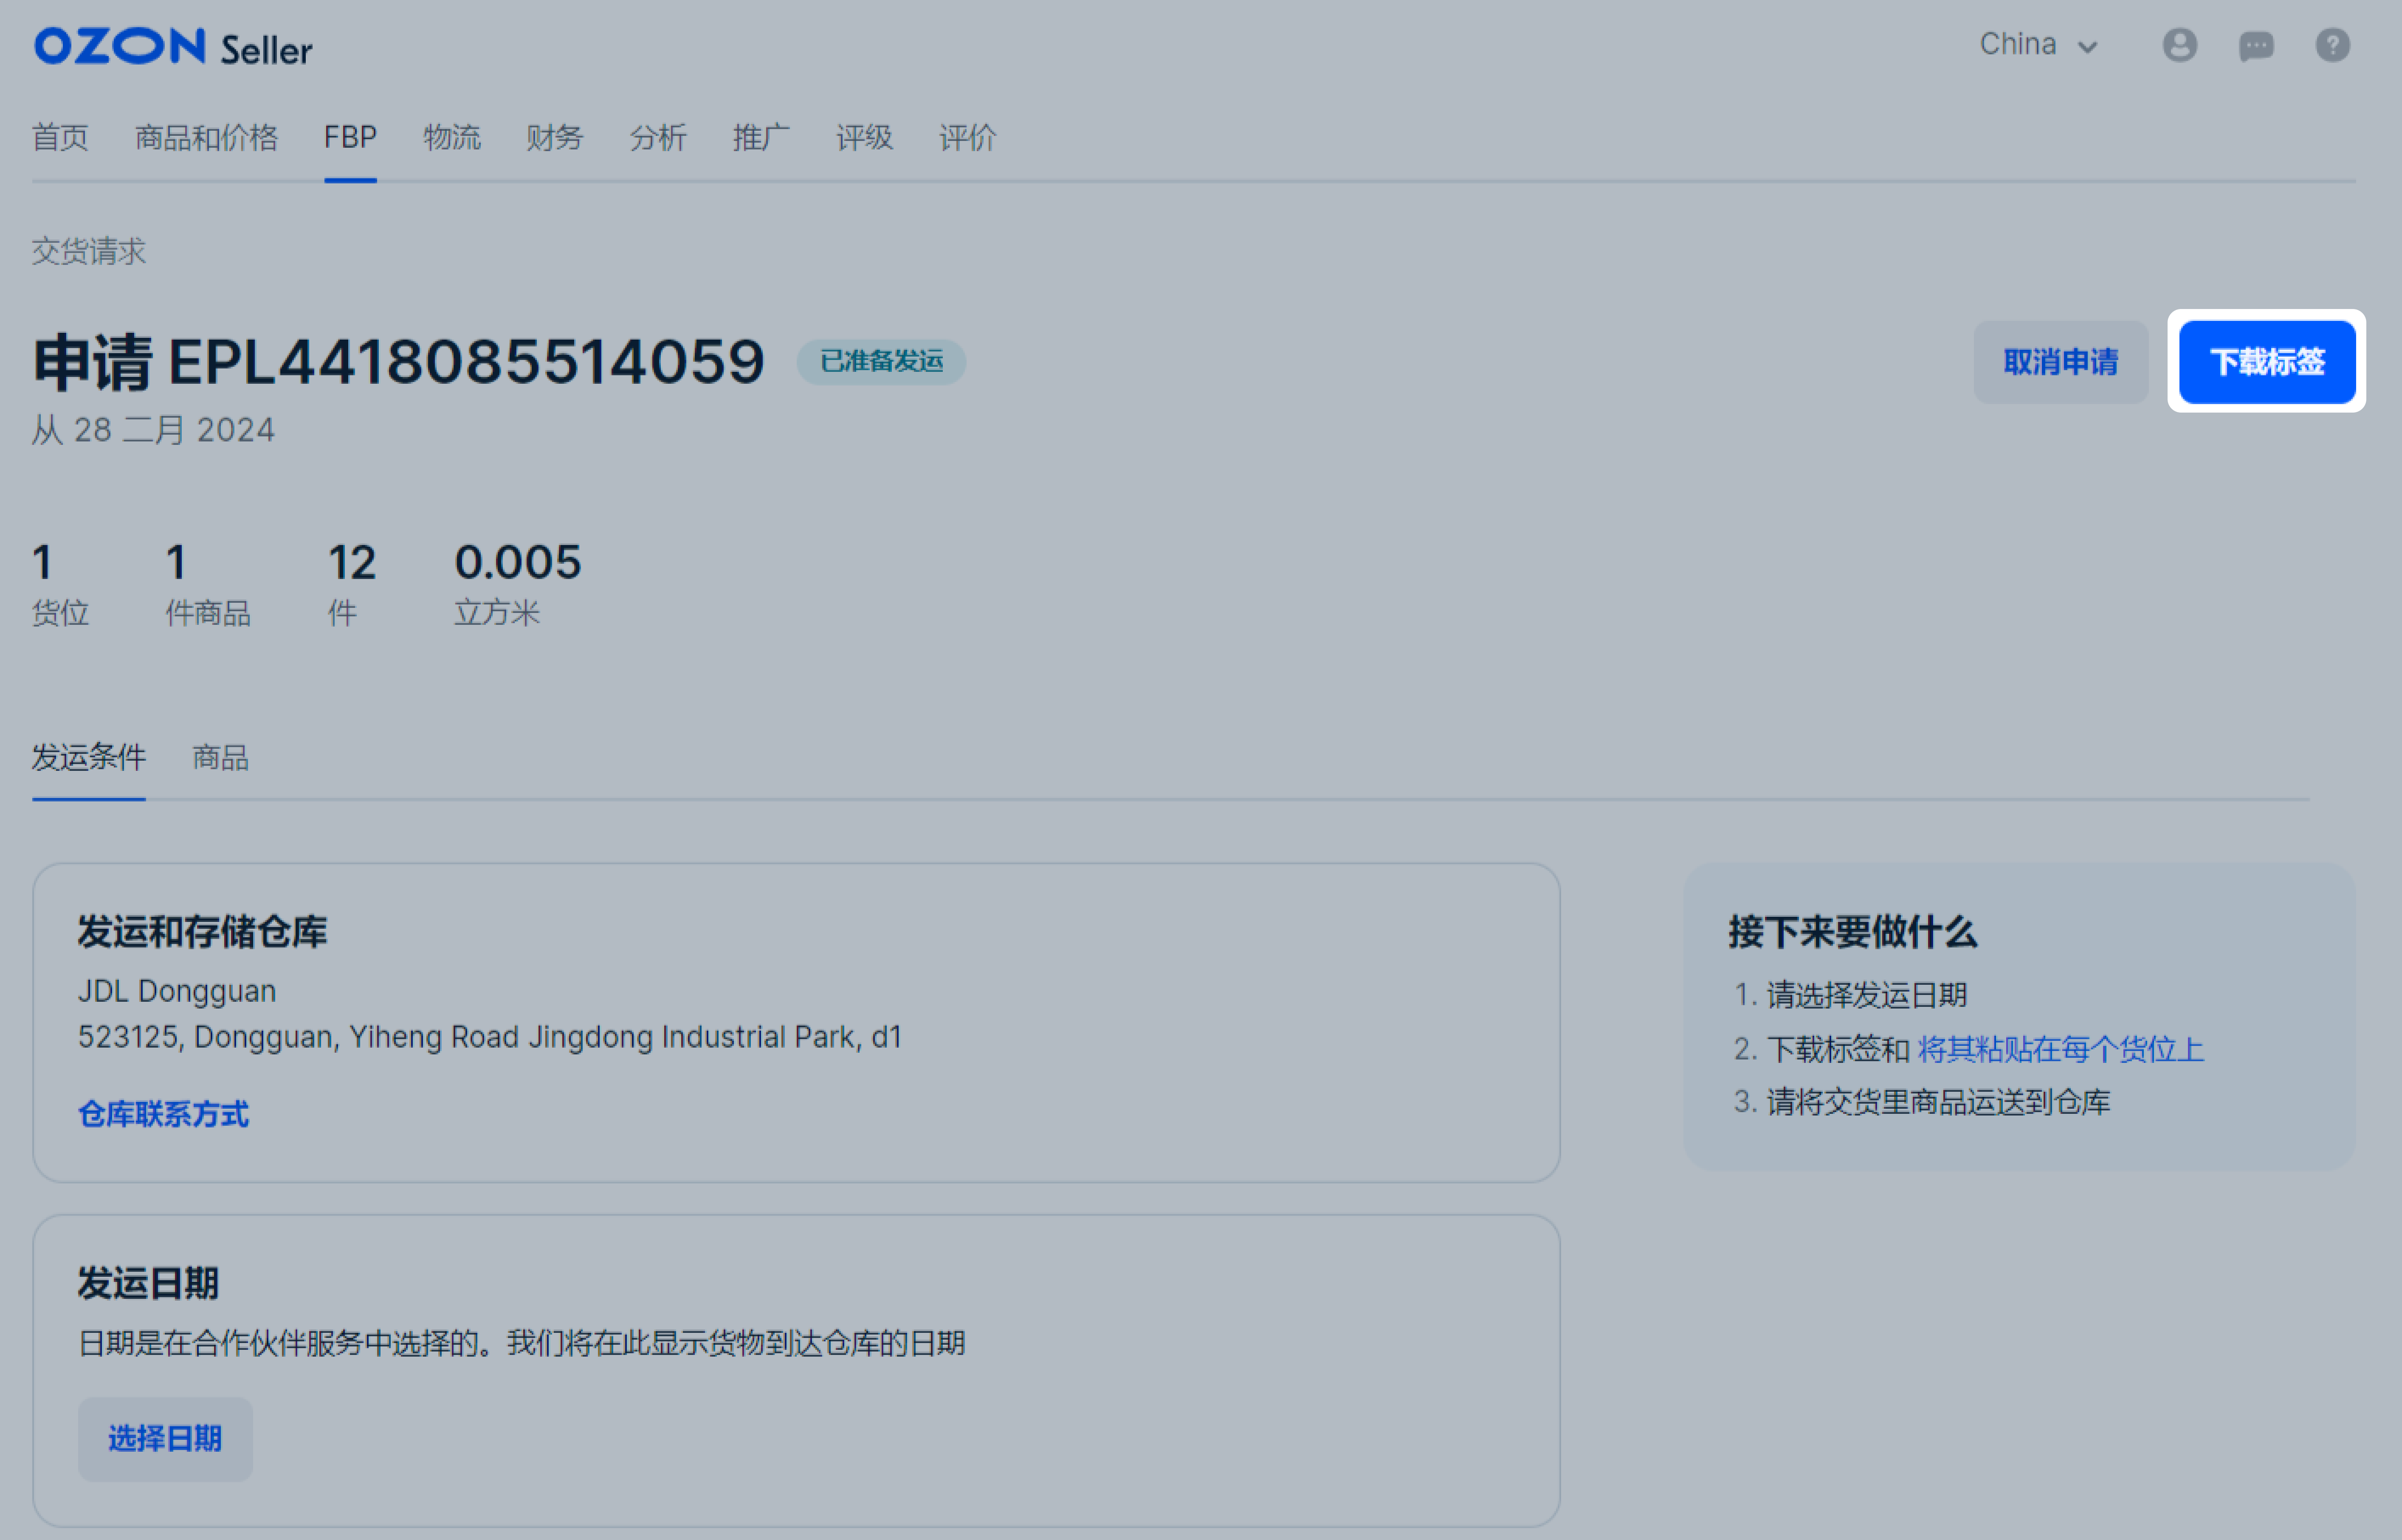Click the 选择日期 button
The width and height of the screenshot is (2402, 1540).
click(165, 1439)
